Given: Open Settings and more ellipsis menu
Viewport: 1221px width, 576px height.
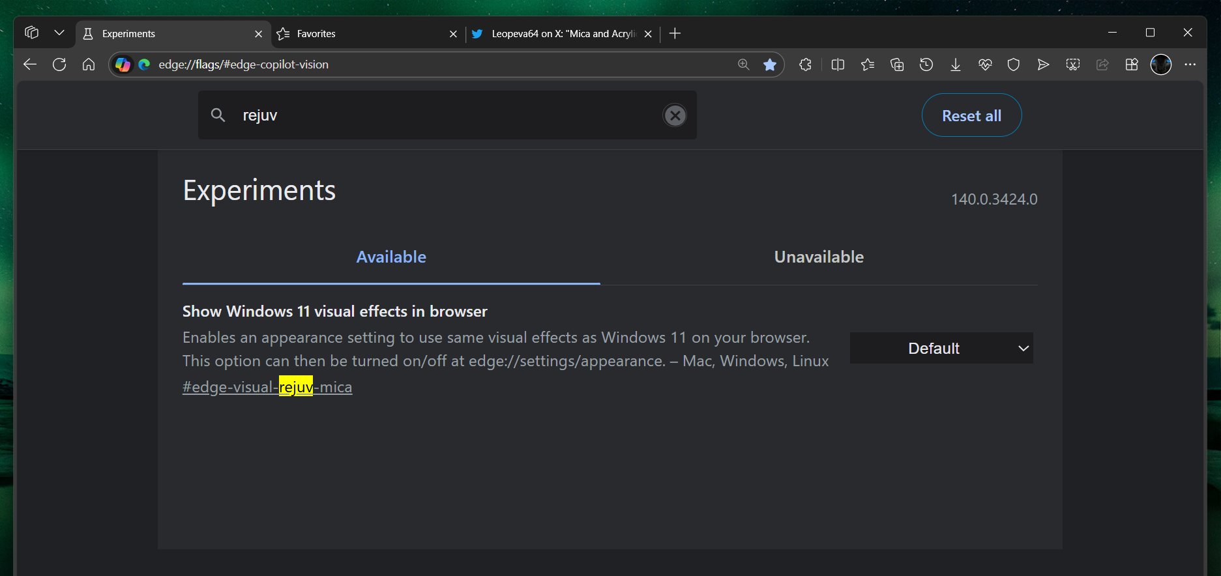Looking at the screenshot, I should pos(1190,65).
